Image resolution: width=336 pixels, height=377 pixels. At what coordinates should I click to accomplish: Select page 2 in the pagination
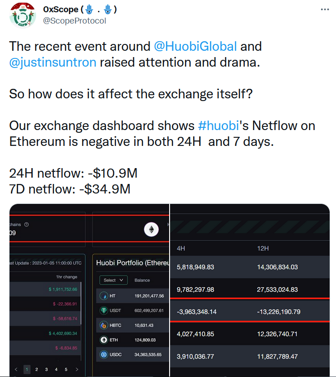37,369
